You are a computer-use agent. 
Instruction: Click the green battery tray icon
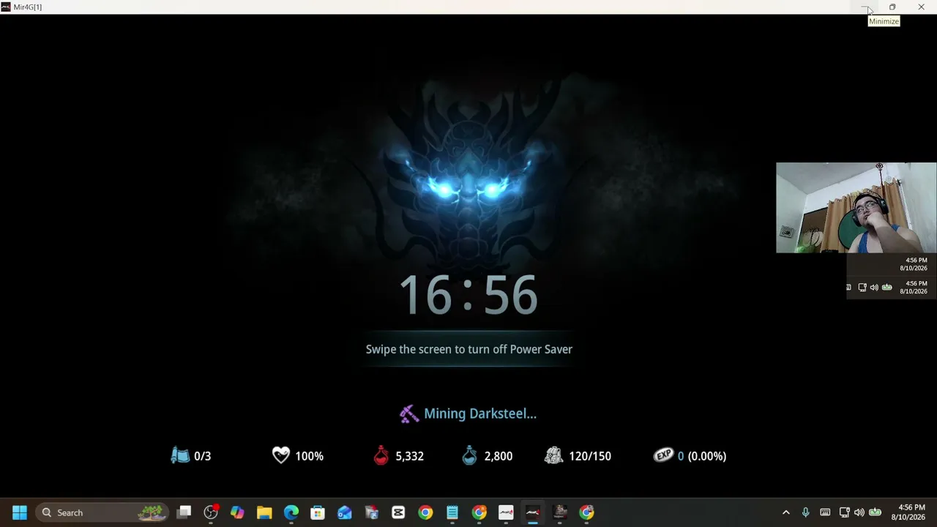point(875,512)
